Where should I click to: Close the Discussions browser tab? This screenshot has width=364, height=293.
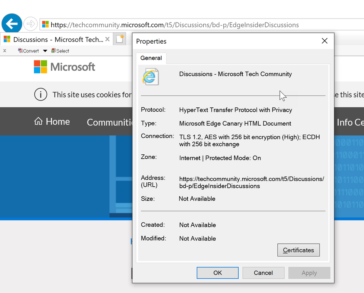(107, 39)
